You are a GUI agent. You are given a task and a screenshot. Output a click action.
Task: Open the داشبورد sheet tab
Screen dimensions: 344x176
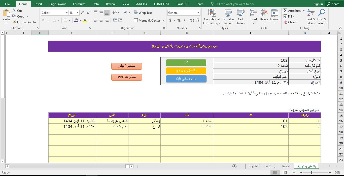254,166
